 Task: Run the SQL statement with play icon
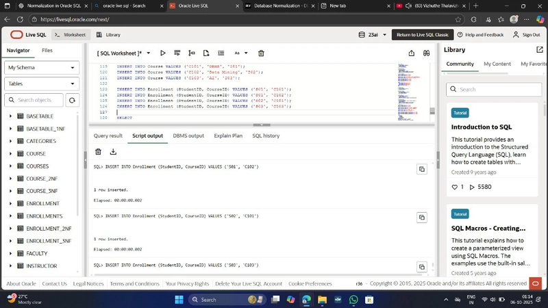point(163,53)
